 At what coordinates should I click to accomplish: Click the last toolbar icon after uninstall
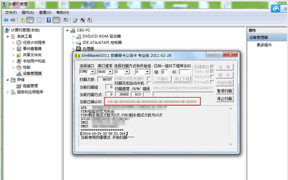[x=90, y=20]
